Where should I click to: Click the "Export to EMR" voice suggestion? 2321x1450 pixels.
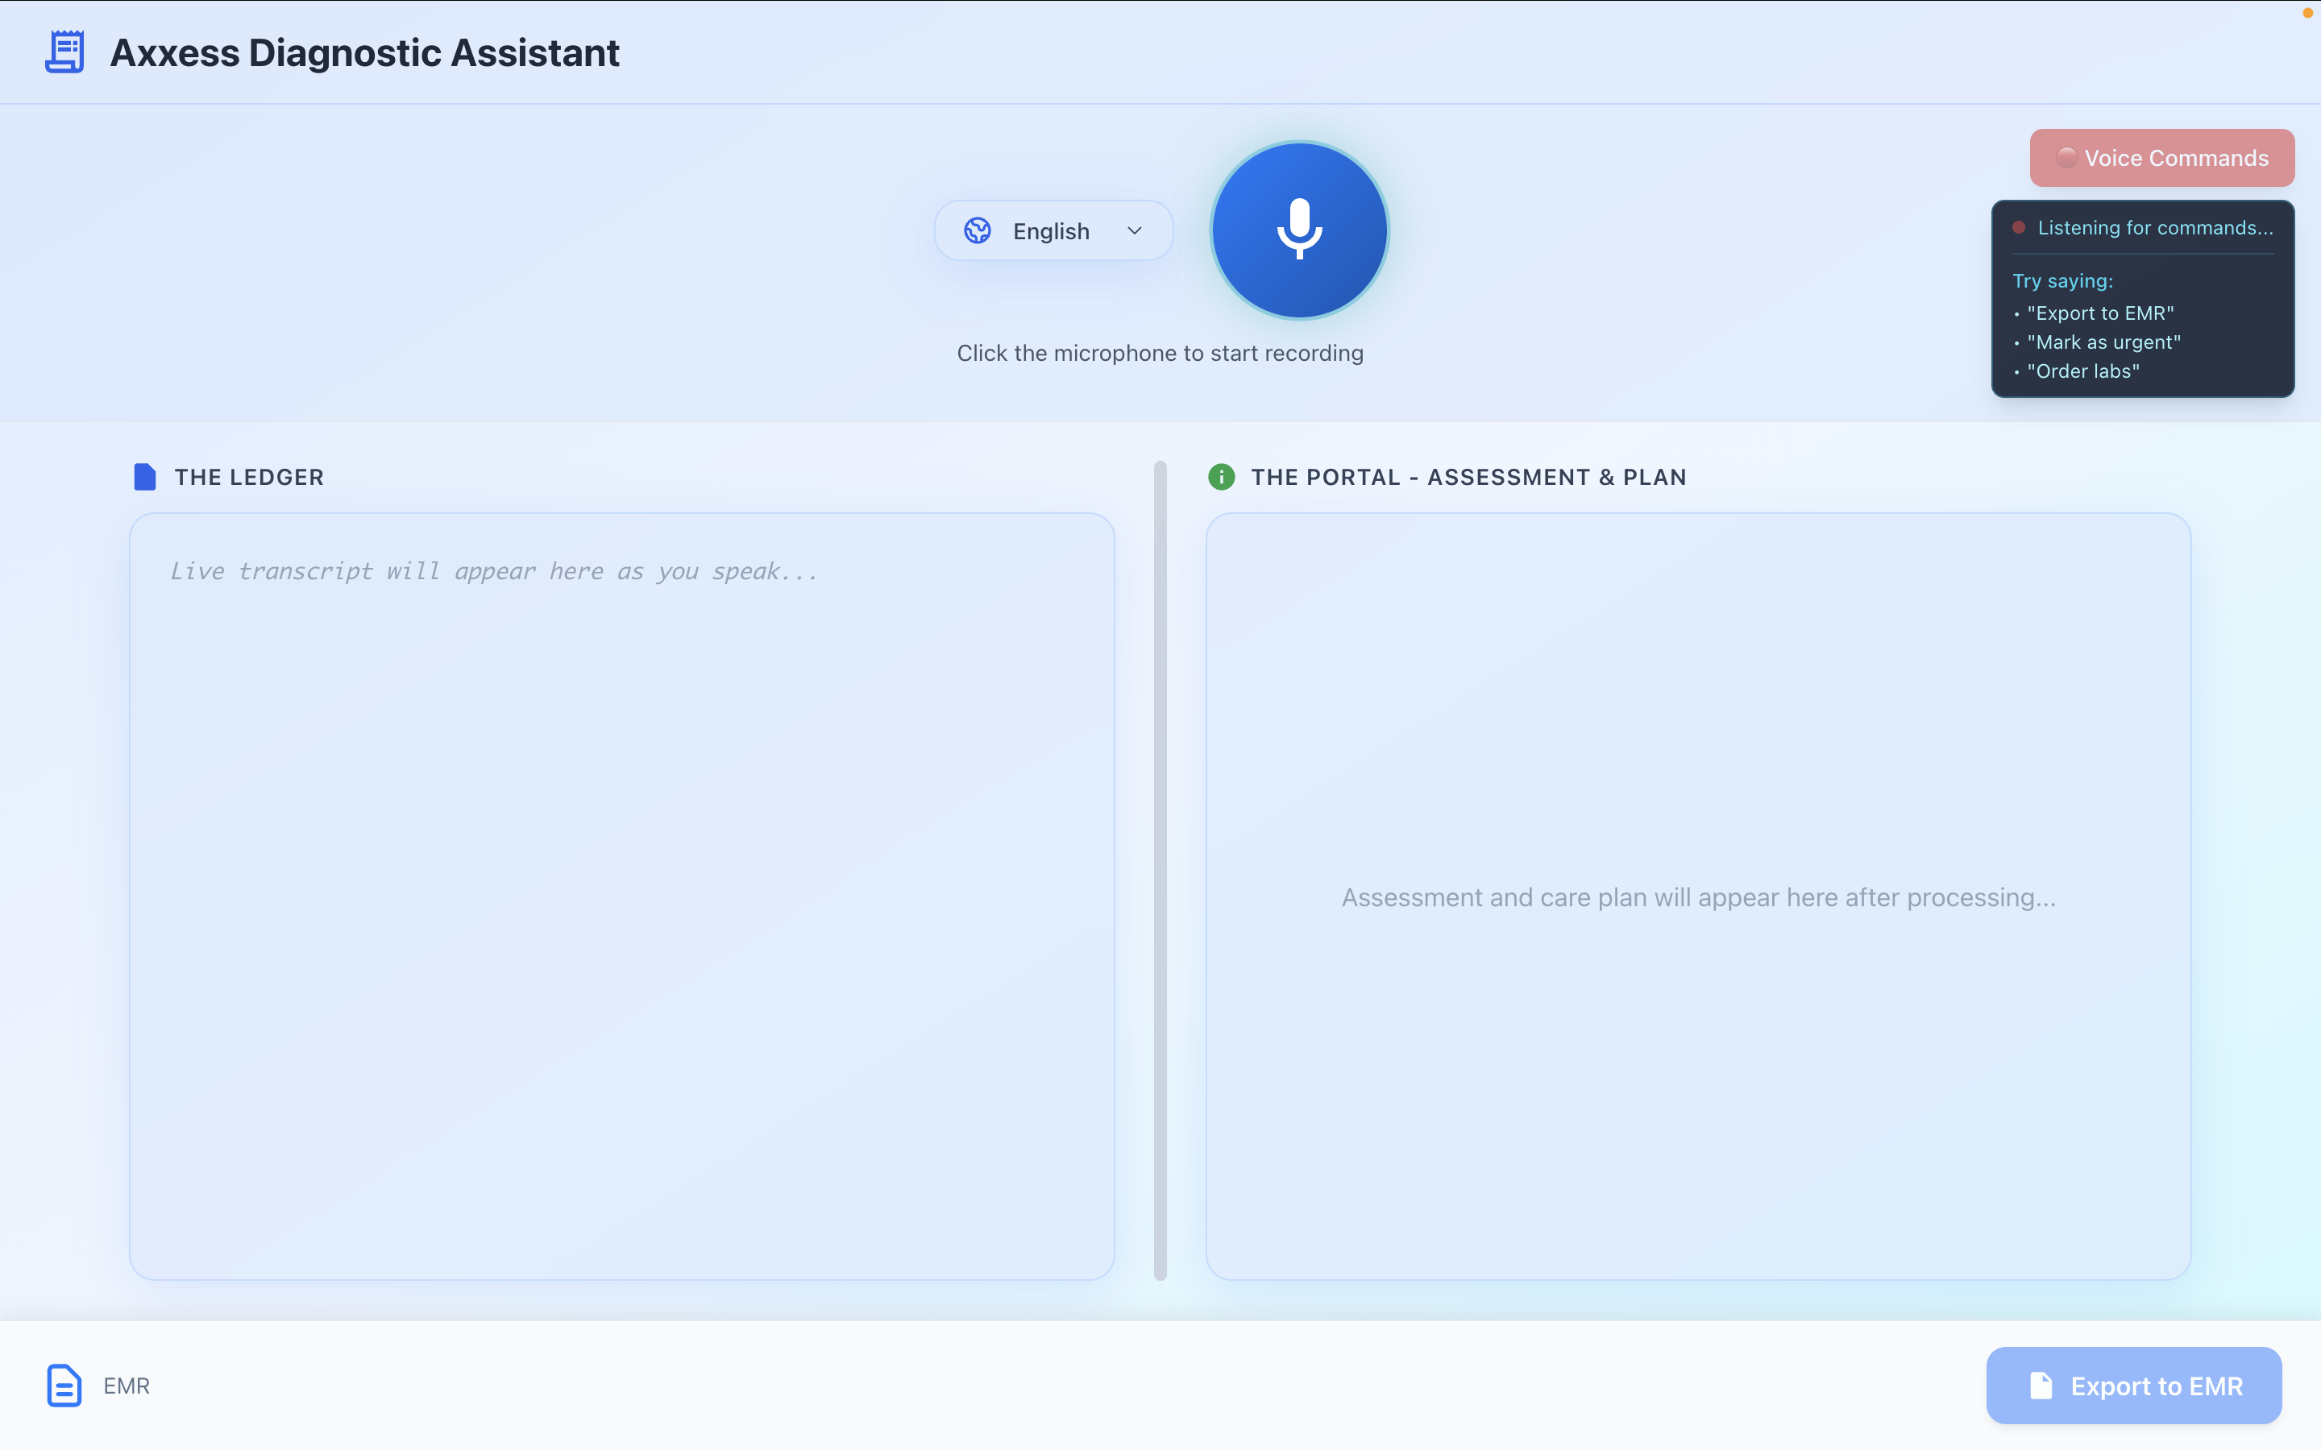tap(2099, 313)
